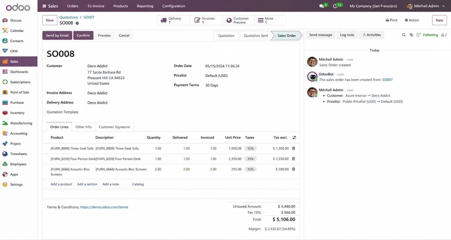Open the Dashboards app icon

[x=5, y=72]
